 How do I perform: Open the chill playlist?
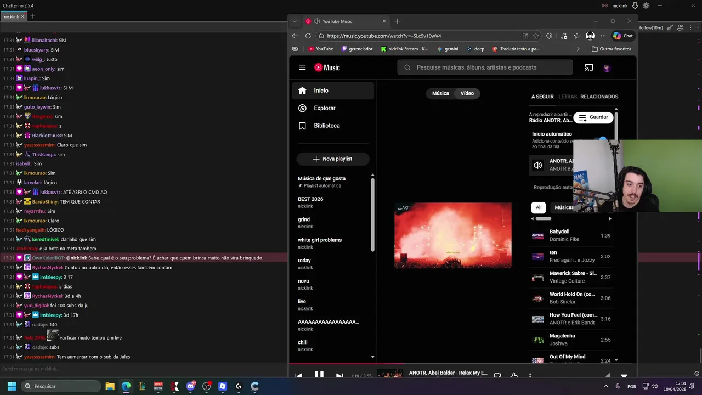coord(333,346)
